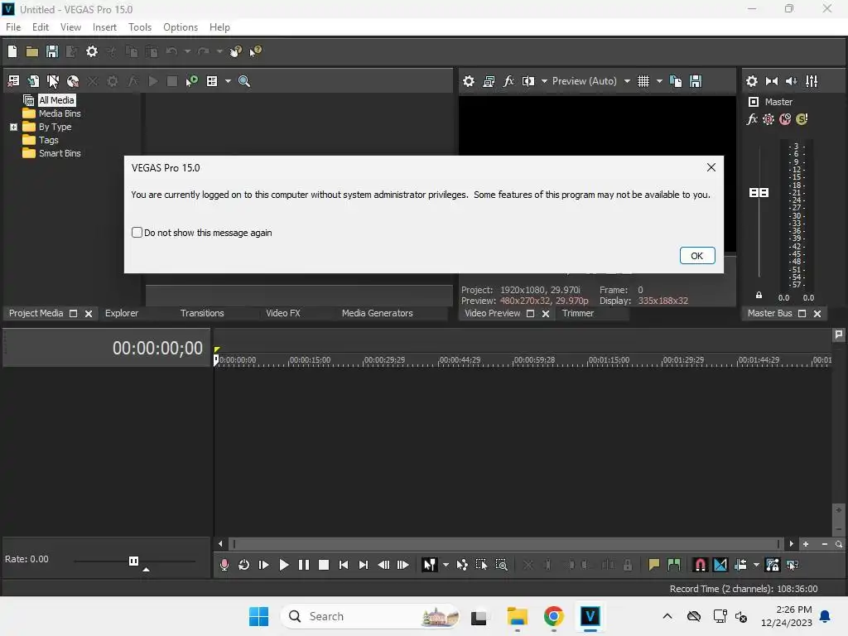Expand Overlays dropdown arrow
848x636 pixels.
[659, 81]
